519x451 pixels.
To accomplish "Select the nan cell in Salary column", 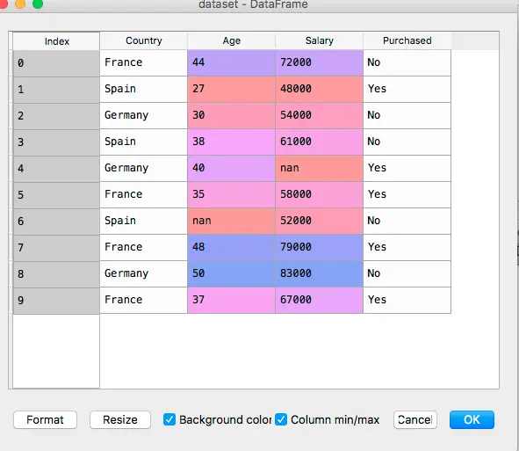I will (319, 168).
